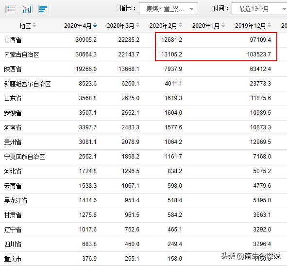Click the value 30664.3 for 内蒙古自治区
The width and height of the screenshot is (287, 266).
pos(86,54)
